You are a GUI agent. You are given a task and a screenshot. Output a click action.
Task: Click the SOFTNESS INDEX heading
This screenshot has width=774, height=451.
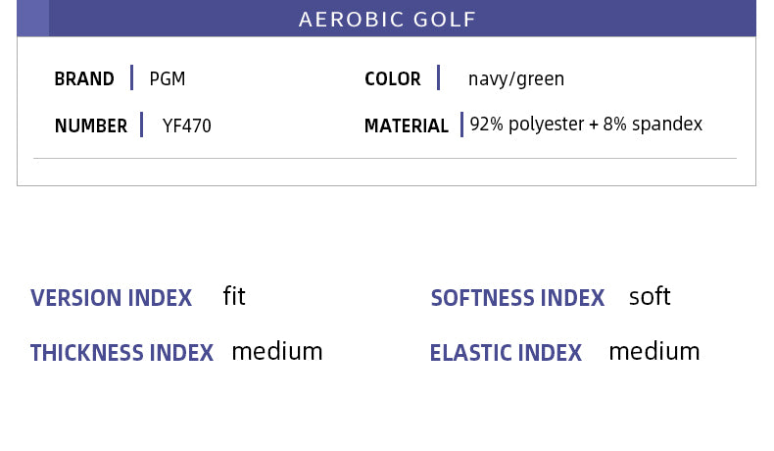[x=518, y=299]
